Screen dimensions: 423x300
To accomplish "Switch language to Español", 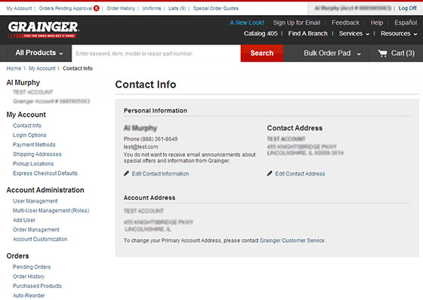I will click(x=406, y=23).
